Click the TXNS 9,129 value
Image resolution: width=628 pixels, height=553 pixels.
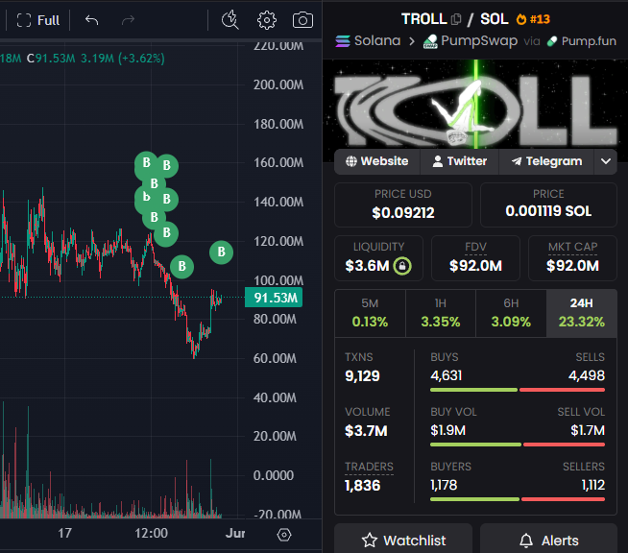click(x=362, y=375)
